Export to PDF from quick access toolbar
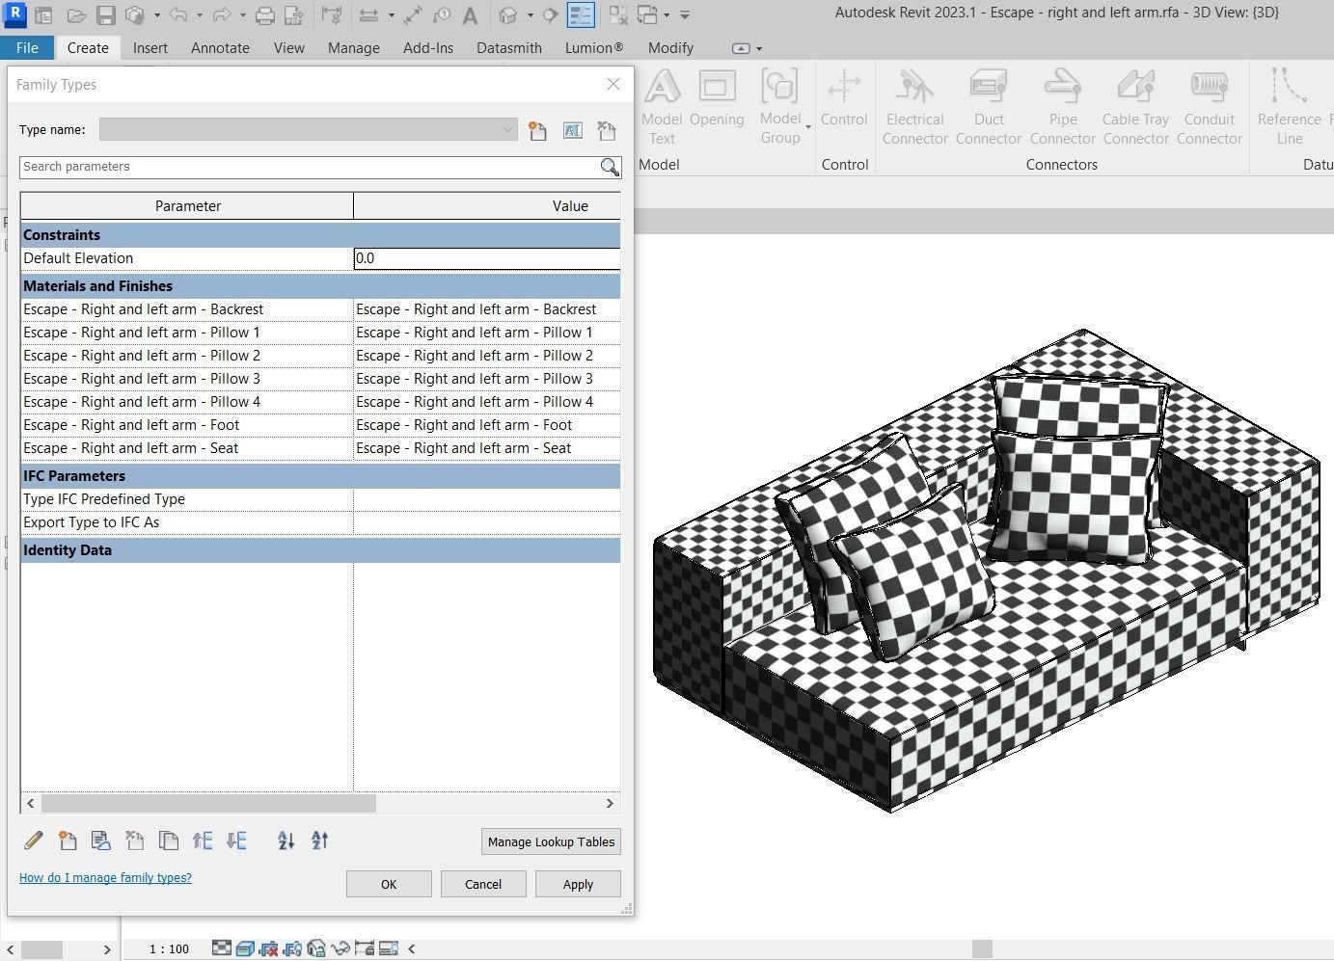 point(294,15)
